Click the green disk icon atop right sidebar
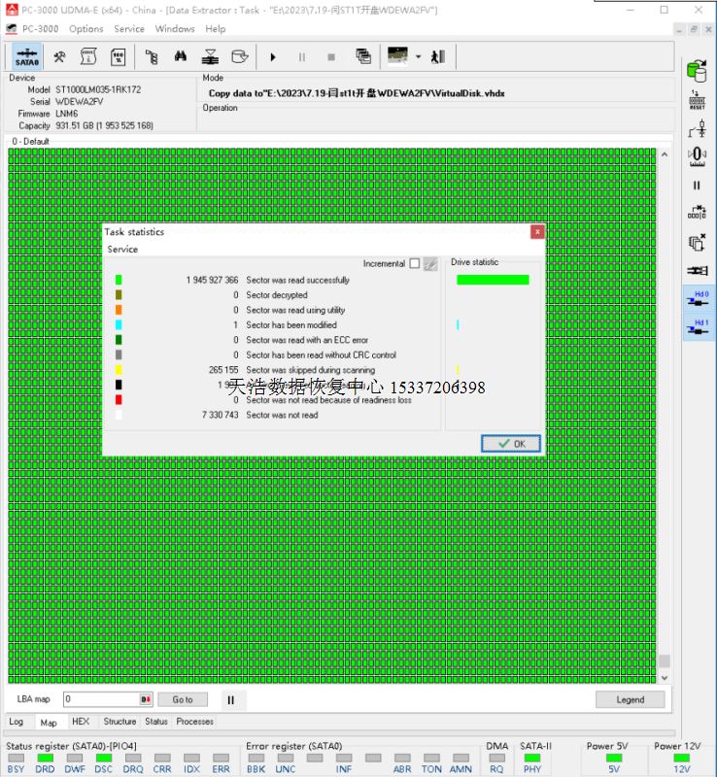Screen dimensions: 717x777 tap(697, 71)
